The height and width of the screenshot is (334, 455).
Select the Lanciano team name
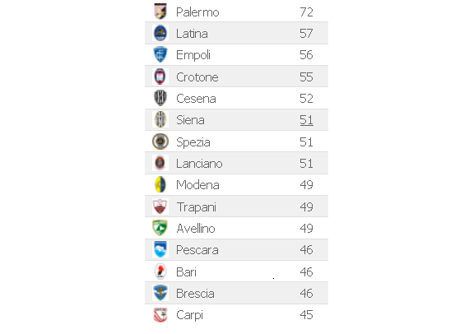(199, 164)
